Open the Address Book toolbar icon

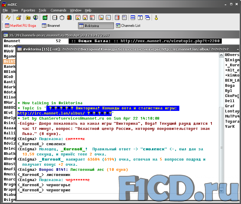click(x=54, y=17)
